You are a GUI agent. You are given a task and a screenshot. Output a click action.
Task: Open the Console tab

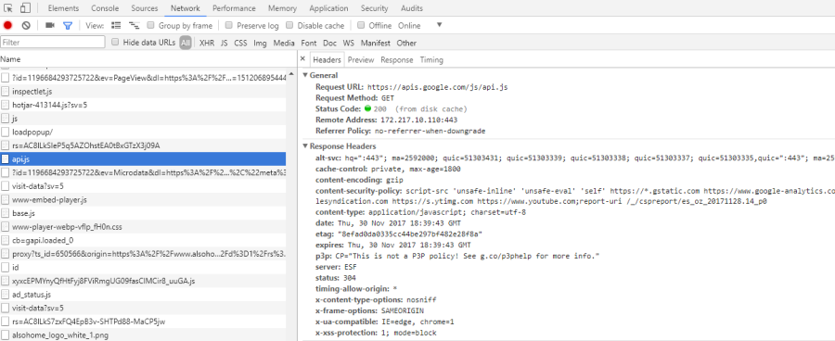tap(105, 8)
